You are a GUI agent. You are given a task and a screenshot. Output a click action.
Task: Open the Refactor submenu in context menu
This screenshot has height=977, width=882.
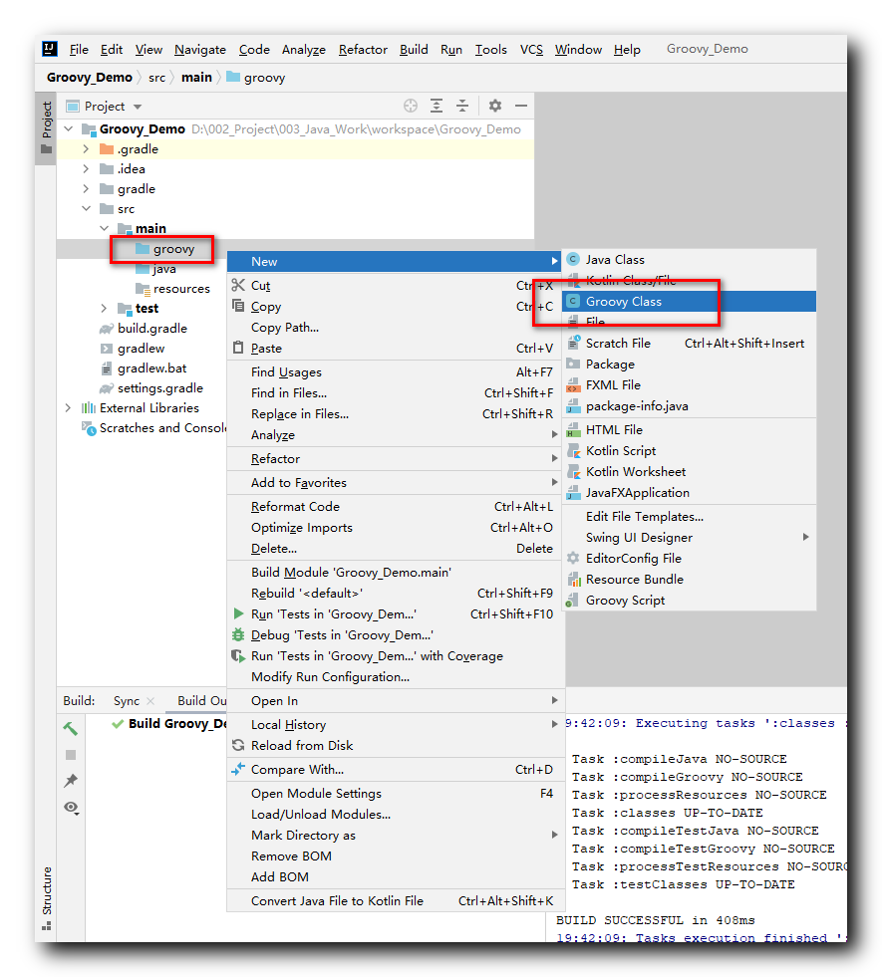pos(396,458)
